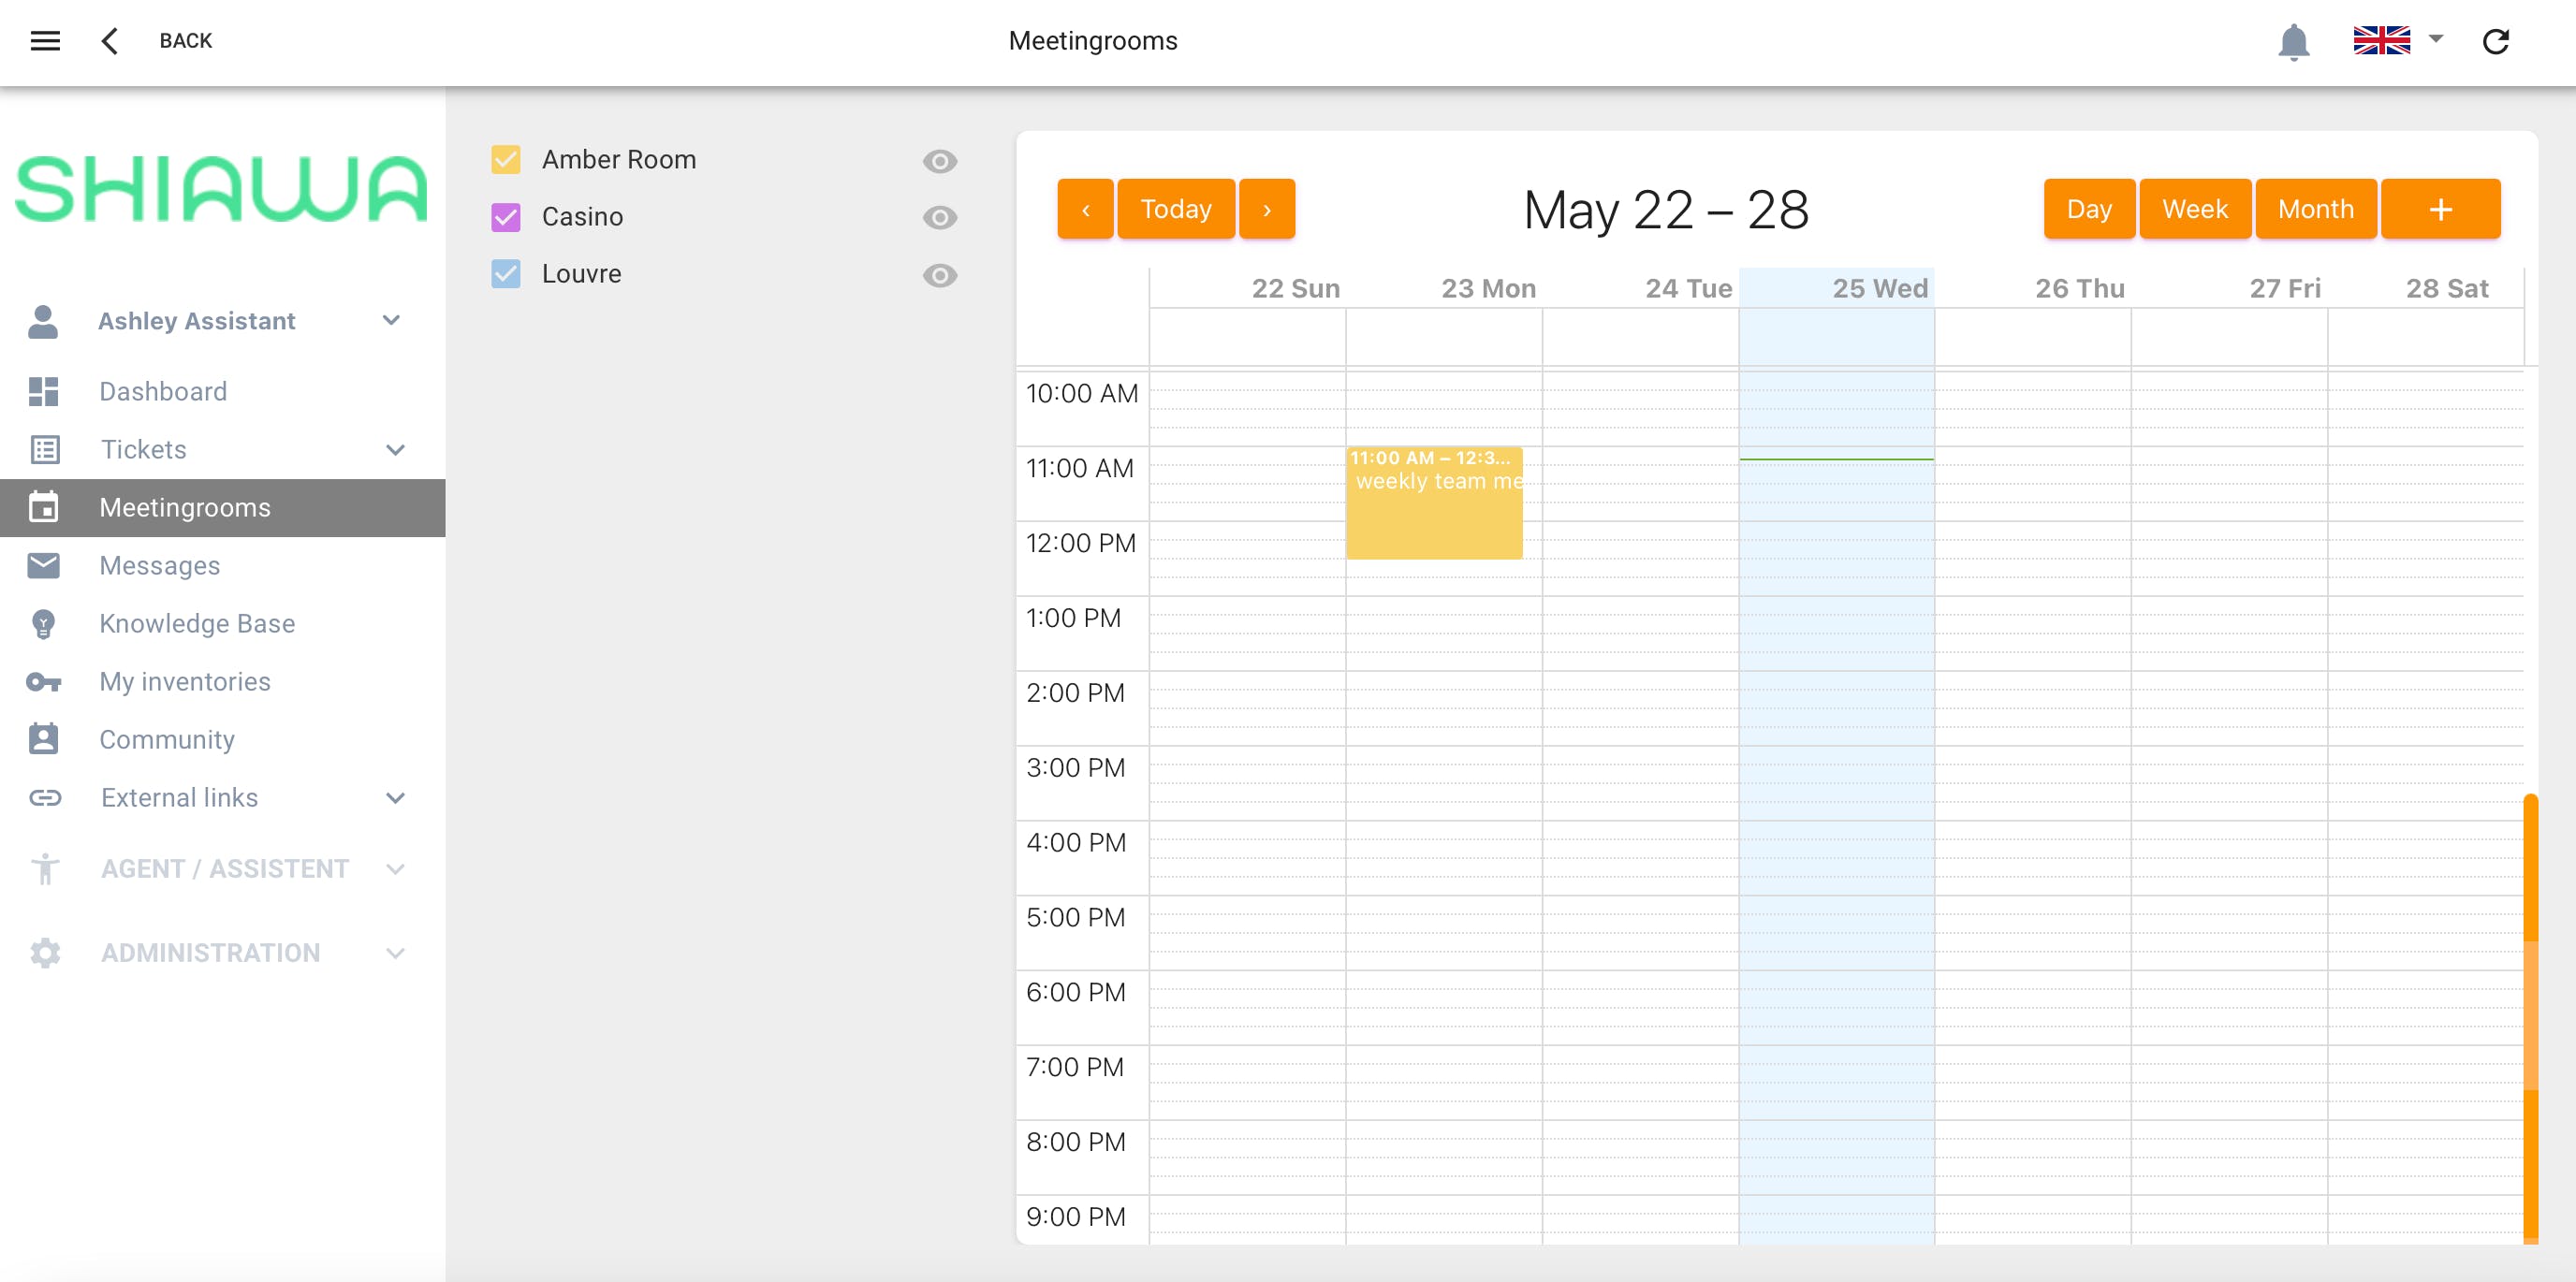This screenshot has height=1282, width=2576.
Task: Click the Messages envelope icon
Action: 43,565
